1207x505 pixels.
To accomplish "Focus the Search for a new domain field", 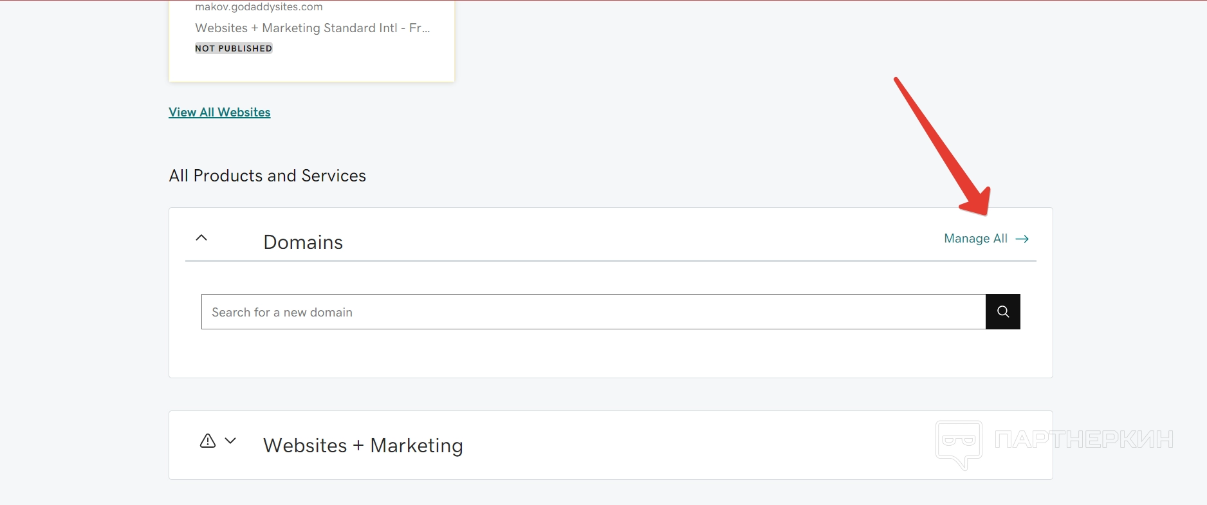I will [x=593, y=312].
